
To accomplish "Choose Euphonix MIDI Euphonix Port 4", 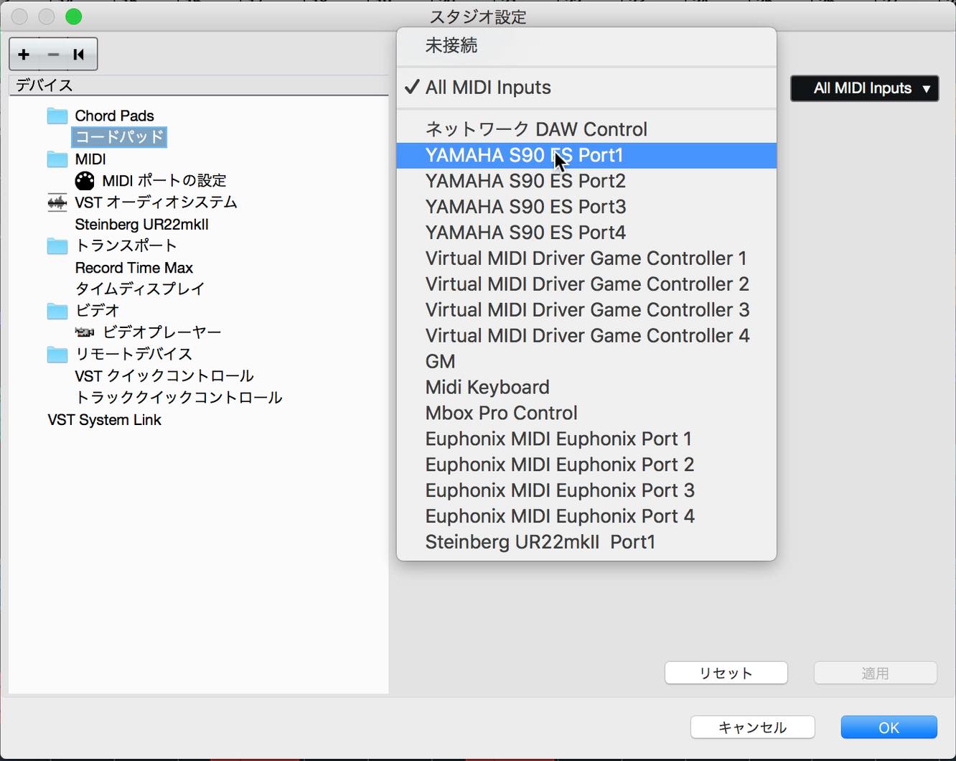I will point(586,517).
